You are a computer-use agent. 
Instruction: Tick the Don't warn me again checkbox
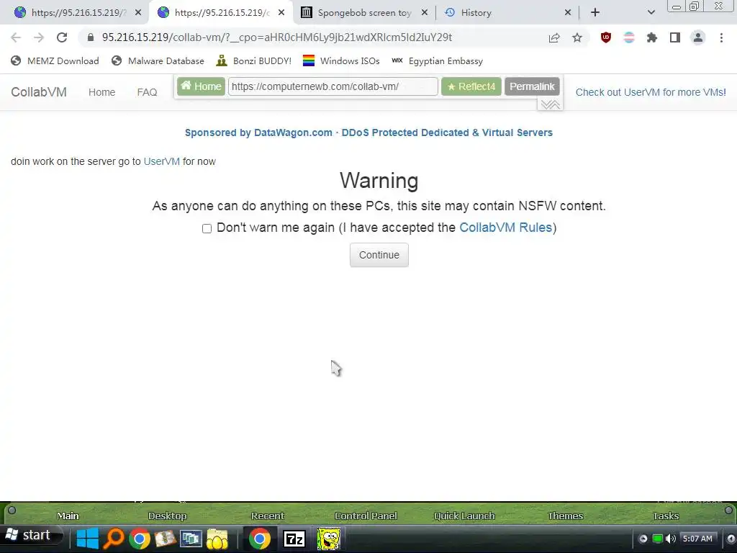[x=207, y=228]
